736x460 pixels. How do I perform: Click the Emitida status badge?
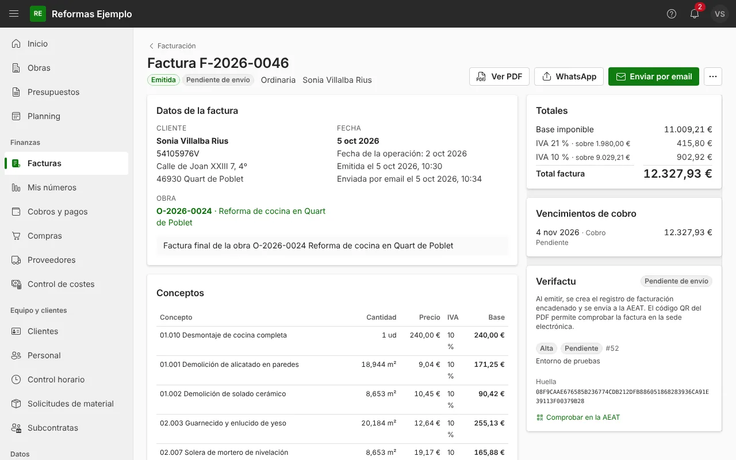(163, 80)
